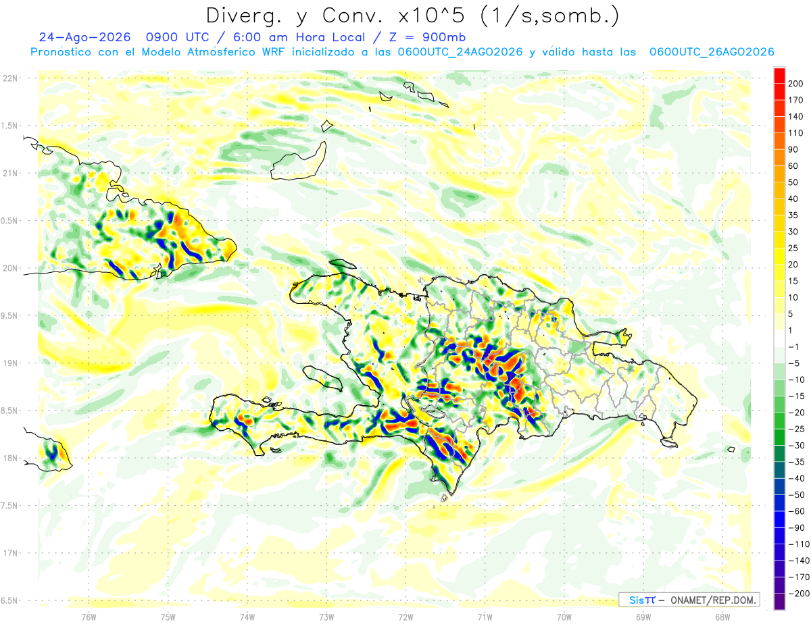Click the '68W' longitude label
This screenshot has height=626, width=811.
(x=722, y=617)
